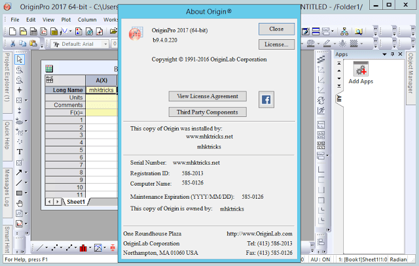Open Origin's Facebook page icon

tap(266, 99)
